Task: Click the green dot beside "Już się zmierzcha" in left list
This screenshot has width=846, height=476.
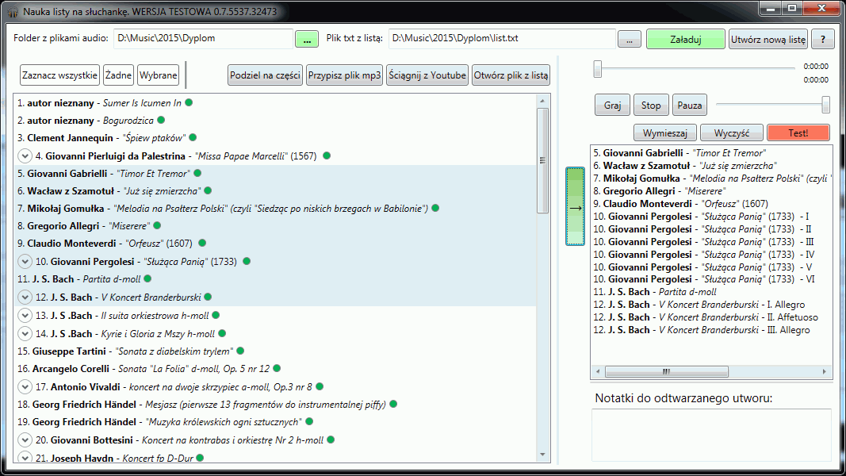Action: (x=208, y=190)
